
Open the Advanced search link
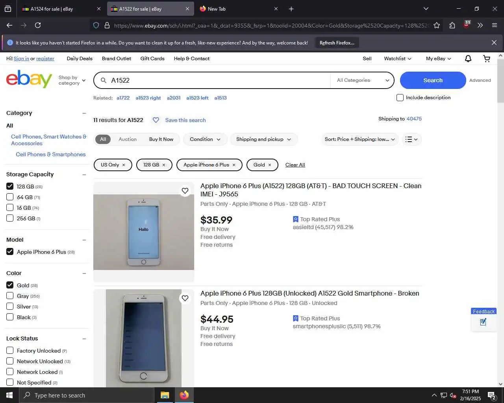click(480, 80)
